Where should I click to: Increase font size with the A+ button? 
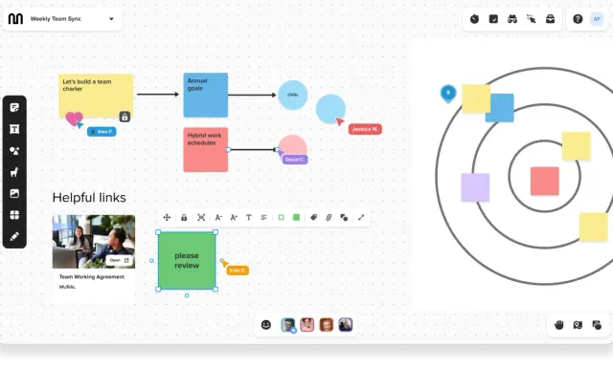click(x=234, y=218)
